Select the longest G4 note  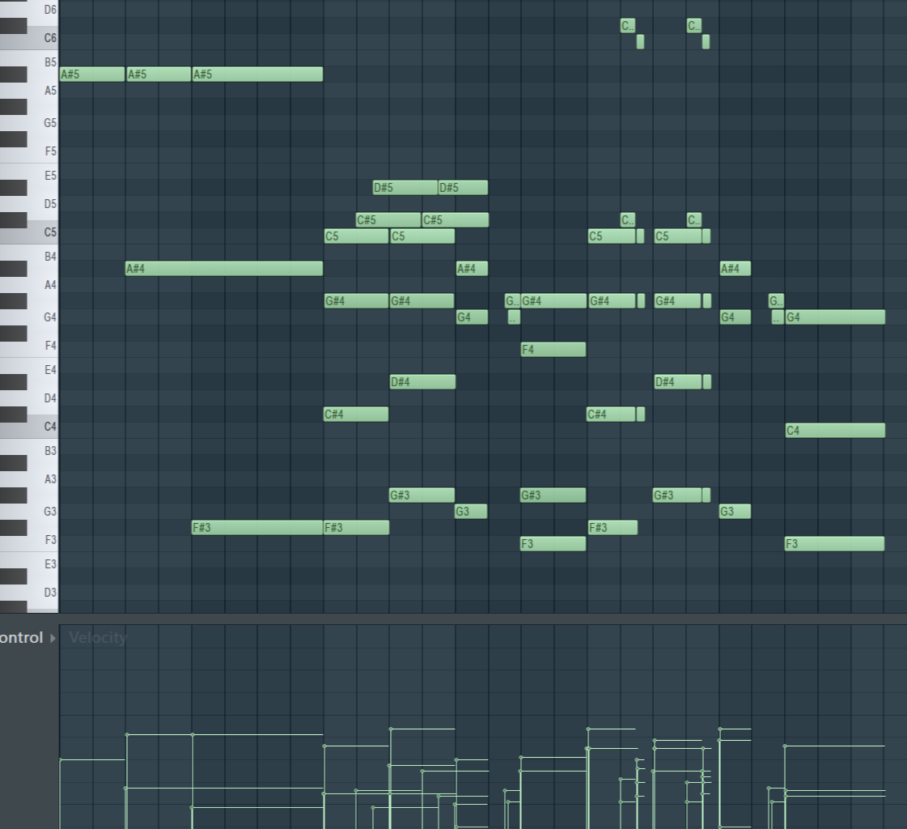[x=835, y=317]
